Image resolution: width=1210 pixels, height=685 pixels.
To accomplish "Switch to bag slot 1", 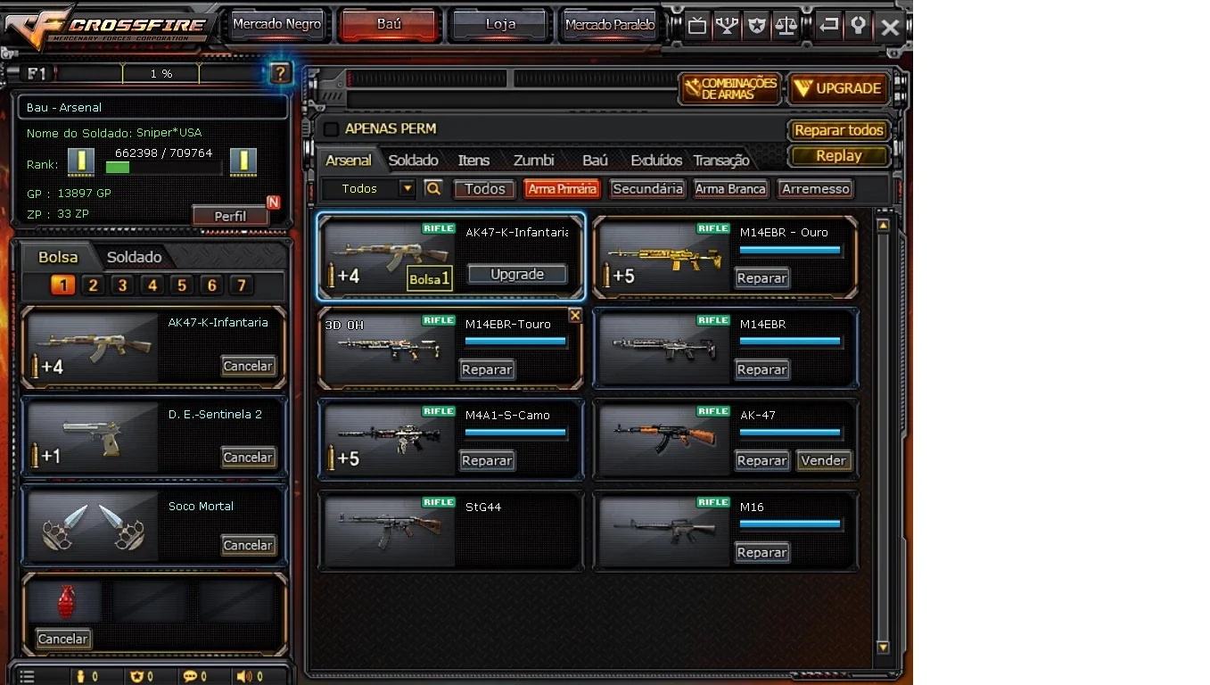I will point(63,285).
